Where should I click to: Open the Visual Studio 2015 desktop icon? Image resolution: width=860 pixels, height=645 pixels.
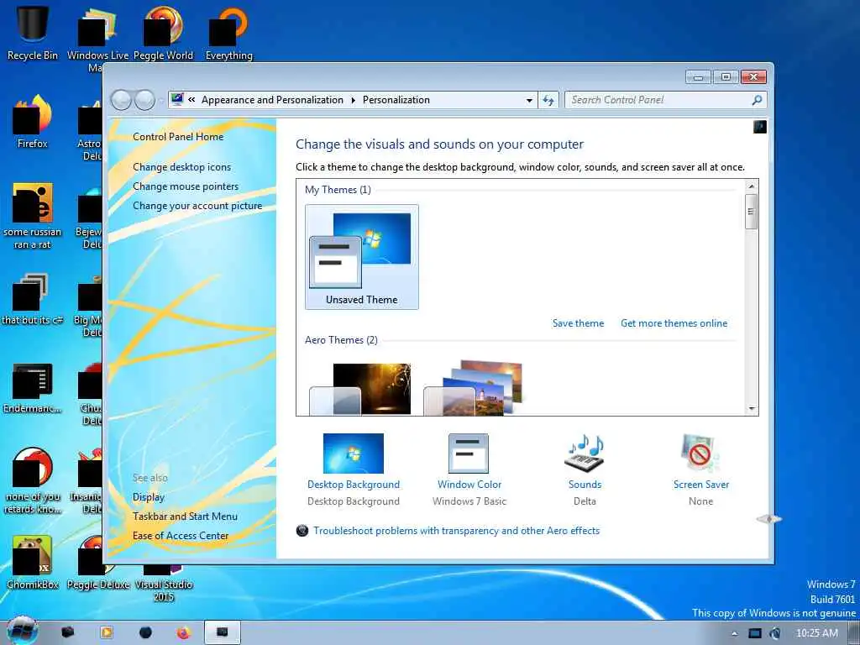tap(164, 583)
